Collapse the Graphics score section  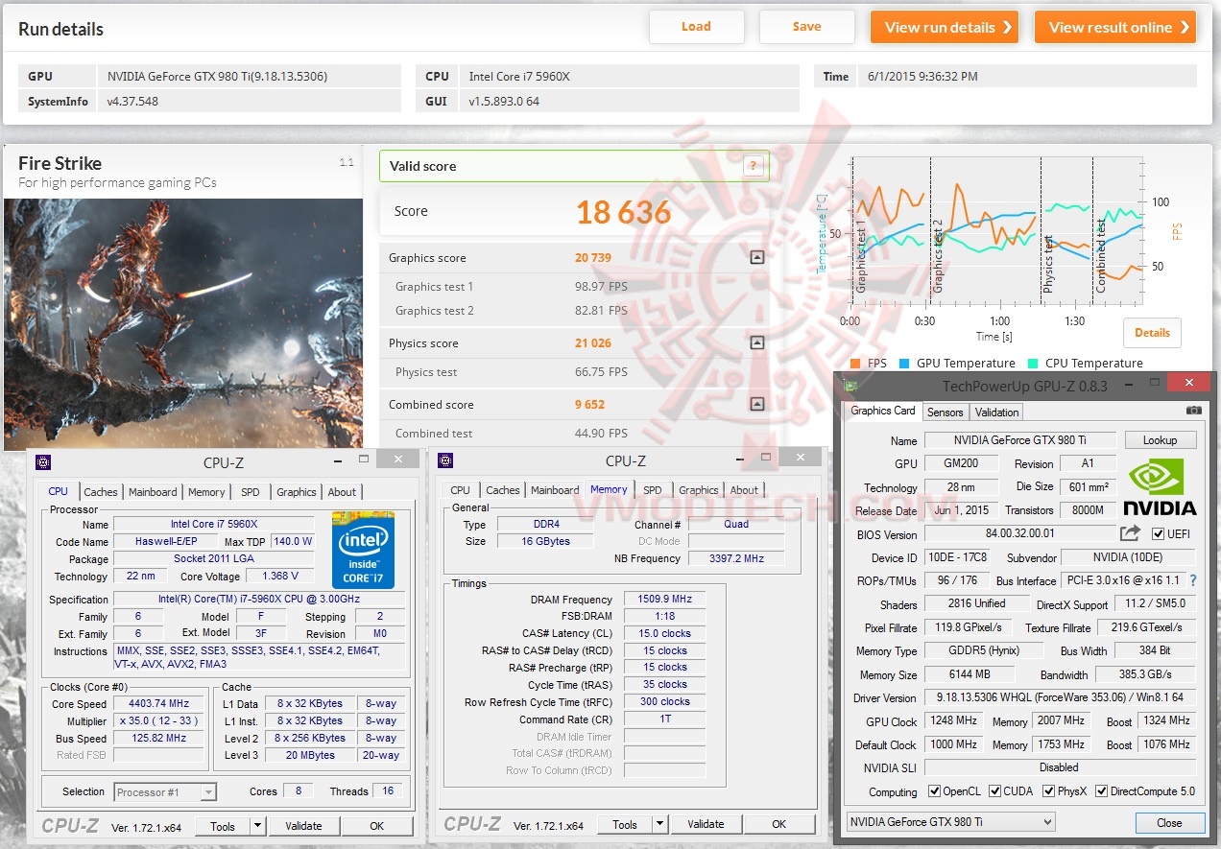tap(756, 257)
